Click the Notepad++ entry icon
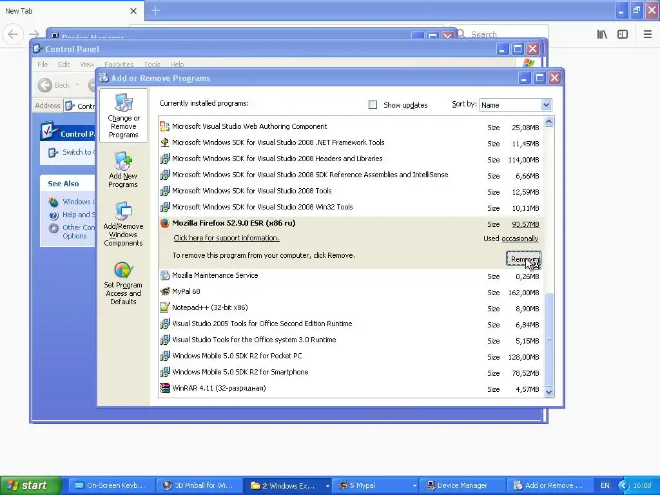 tap(165, 307)
